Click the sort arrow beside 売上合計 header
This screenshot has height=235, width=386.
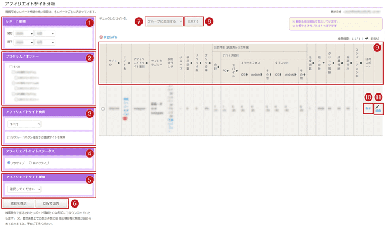[324, 63]
